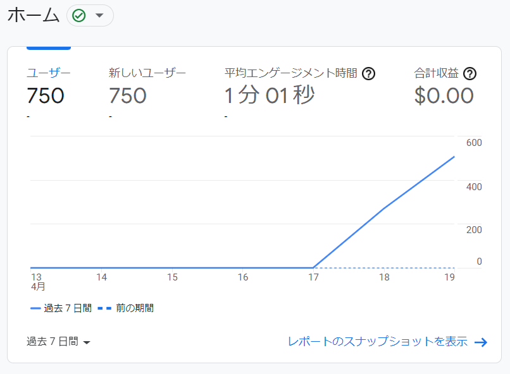Viewport: 510px width, 374px height.
Task: Click the 過去 7 日間 solid line legend entry
Action: click(61, 308)
